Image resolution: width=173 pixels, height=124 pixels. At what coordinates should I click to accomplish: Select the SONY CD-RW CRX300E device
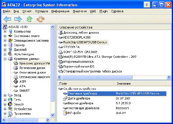pos(80,52)
